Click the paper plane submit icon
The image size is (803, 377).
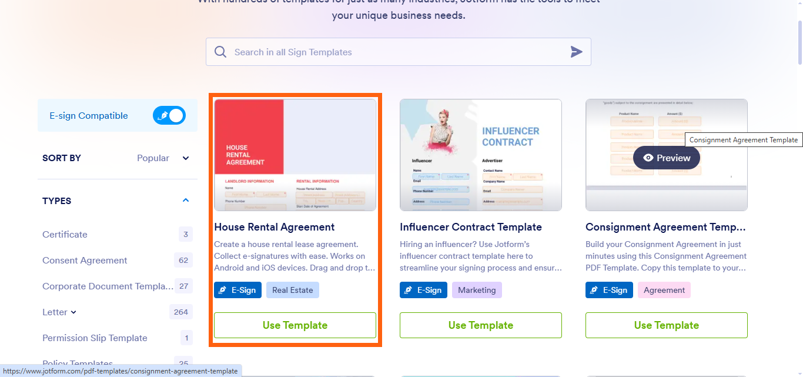(x=576, y=52)
